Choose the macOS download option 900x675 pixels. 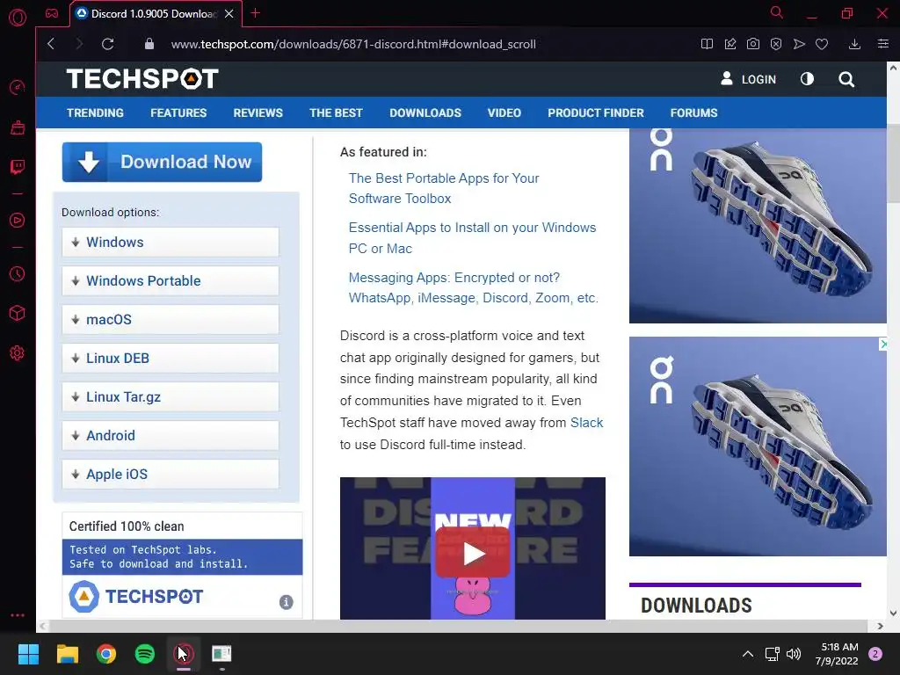[171, 320]
